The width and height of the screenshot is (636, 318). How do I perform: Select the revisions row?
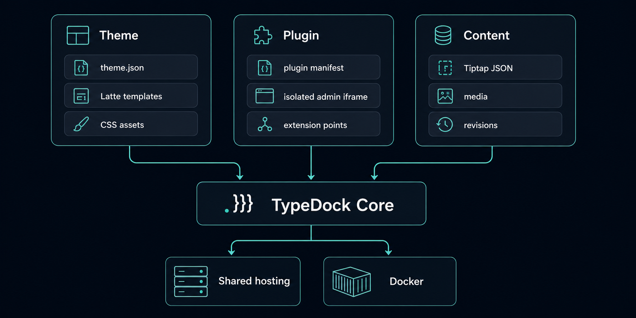click(495, 124)
